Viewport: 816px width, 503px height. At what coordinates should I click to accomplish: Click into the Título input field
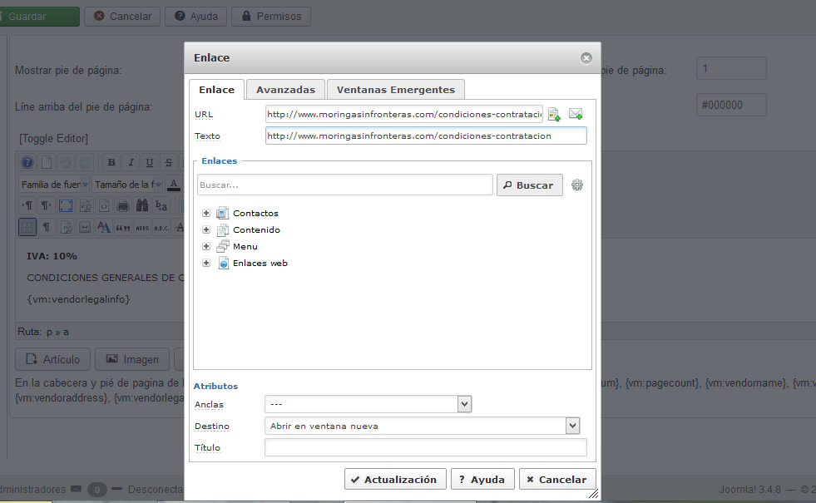[426, 447]
